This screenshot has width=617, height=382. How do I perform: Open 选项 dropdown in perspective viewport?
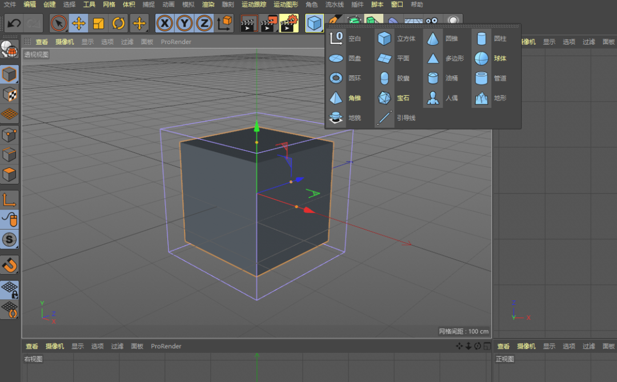point(107,42)
